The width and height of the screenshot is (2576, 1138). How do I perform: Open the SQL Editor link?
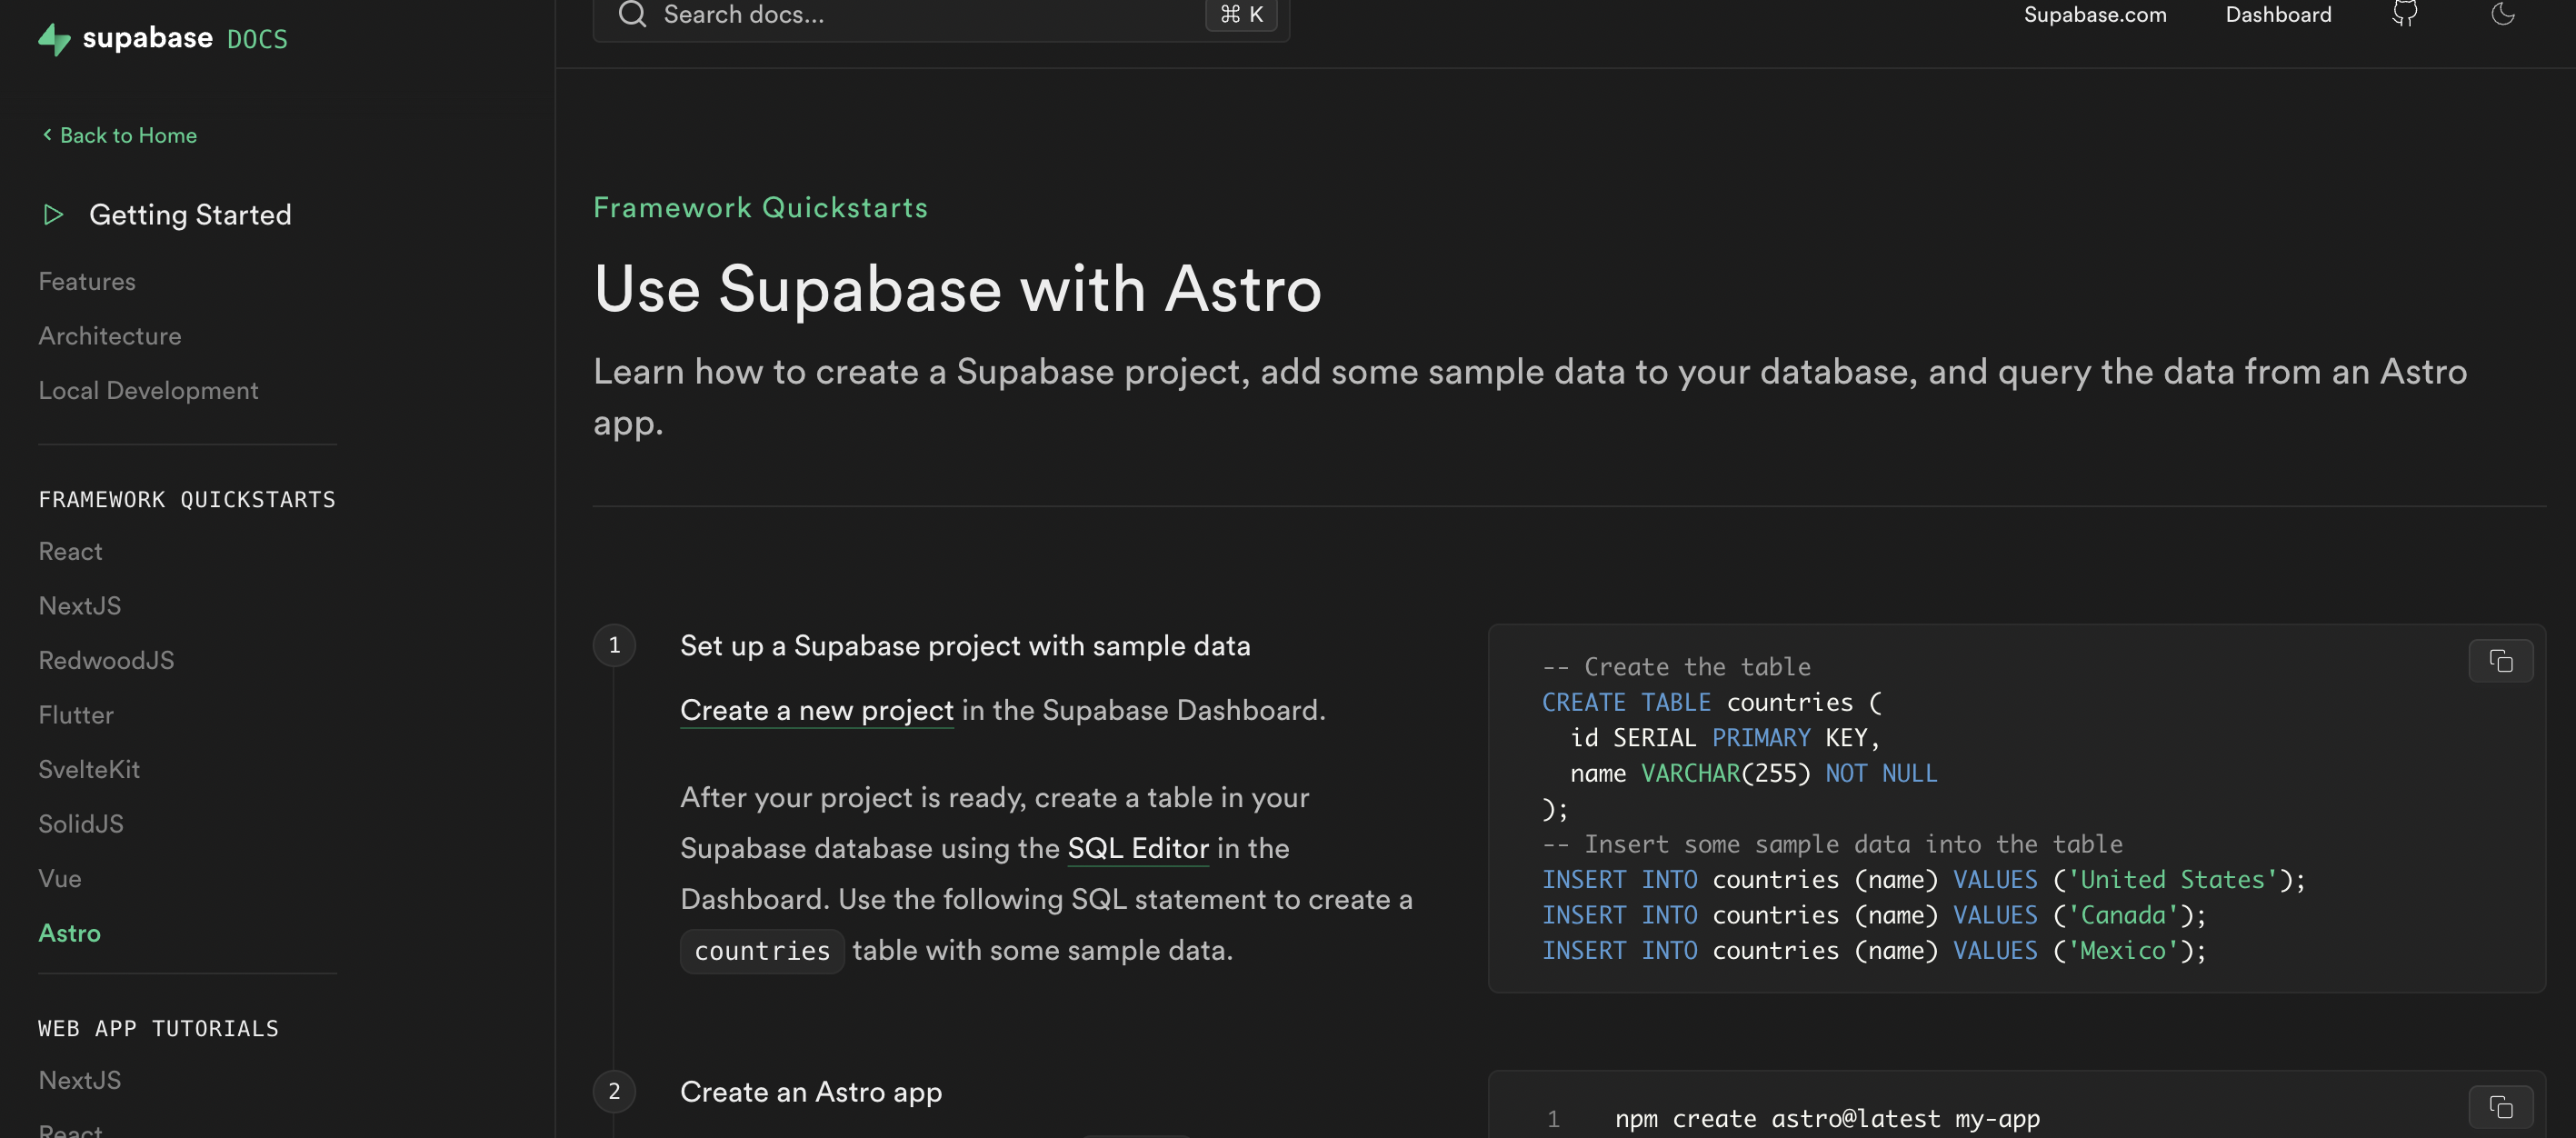pos(1138,848)
